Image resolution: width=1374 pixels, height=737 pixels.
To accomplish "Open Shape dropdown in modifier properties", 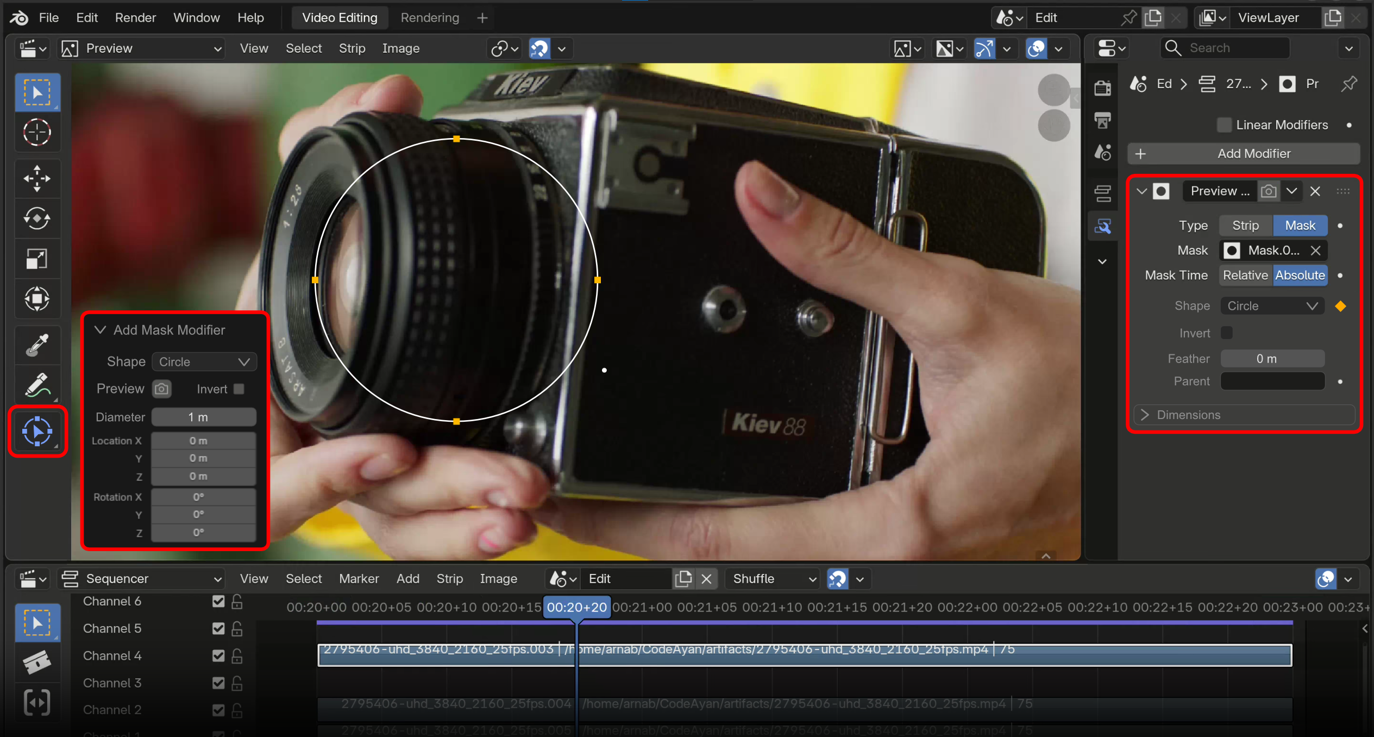I will tap(1272, 306).
